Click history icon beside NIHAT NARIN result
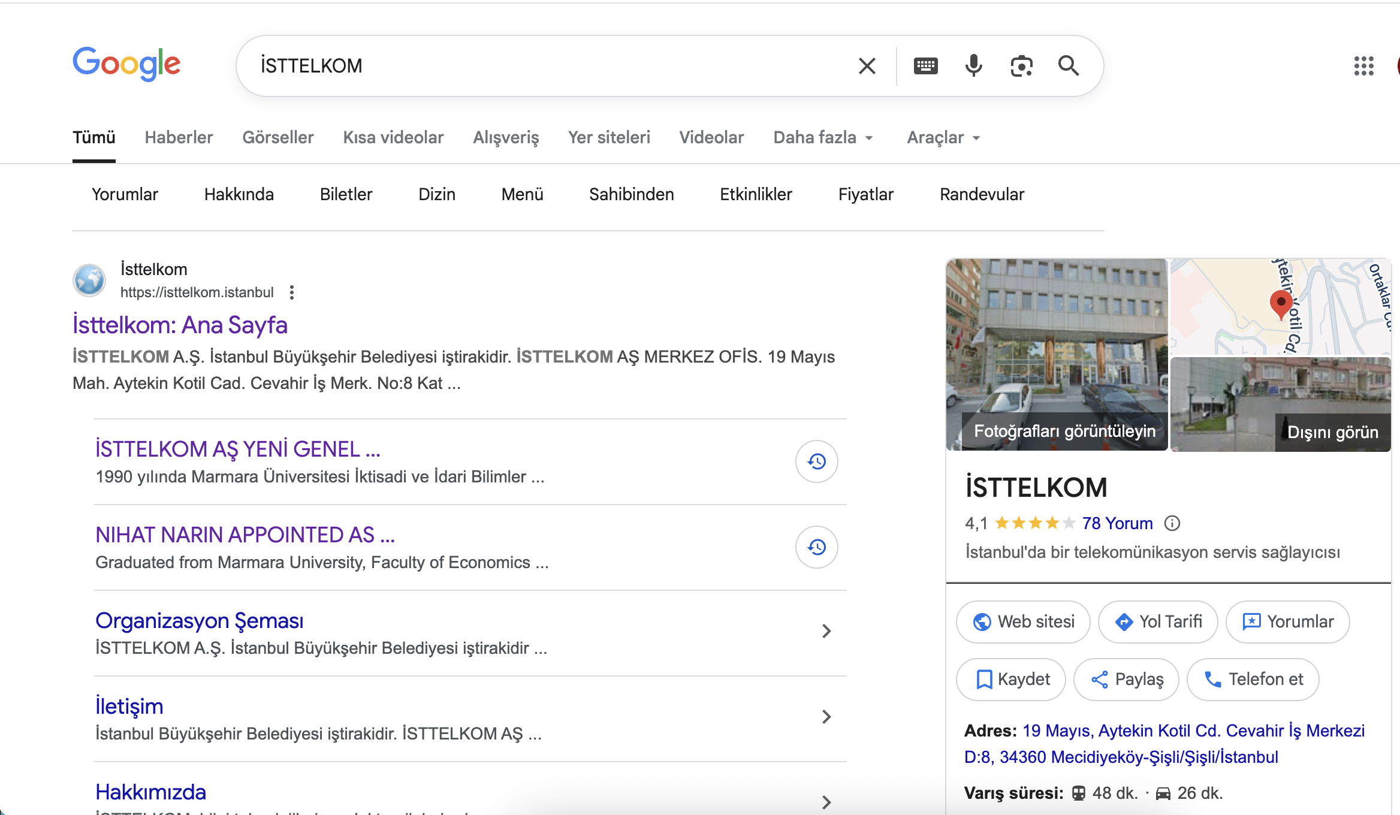Screen dimensions: 1400x815 816,547
